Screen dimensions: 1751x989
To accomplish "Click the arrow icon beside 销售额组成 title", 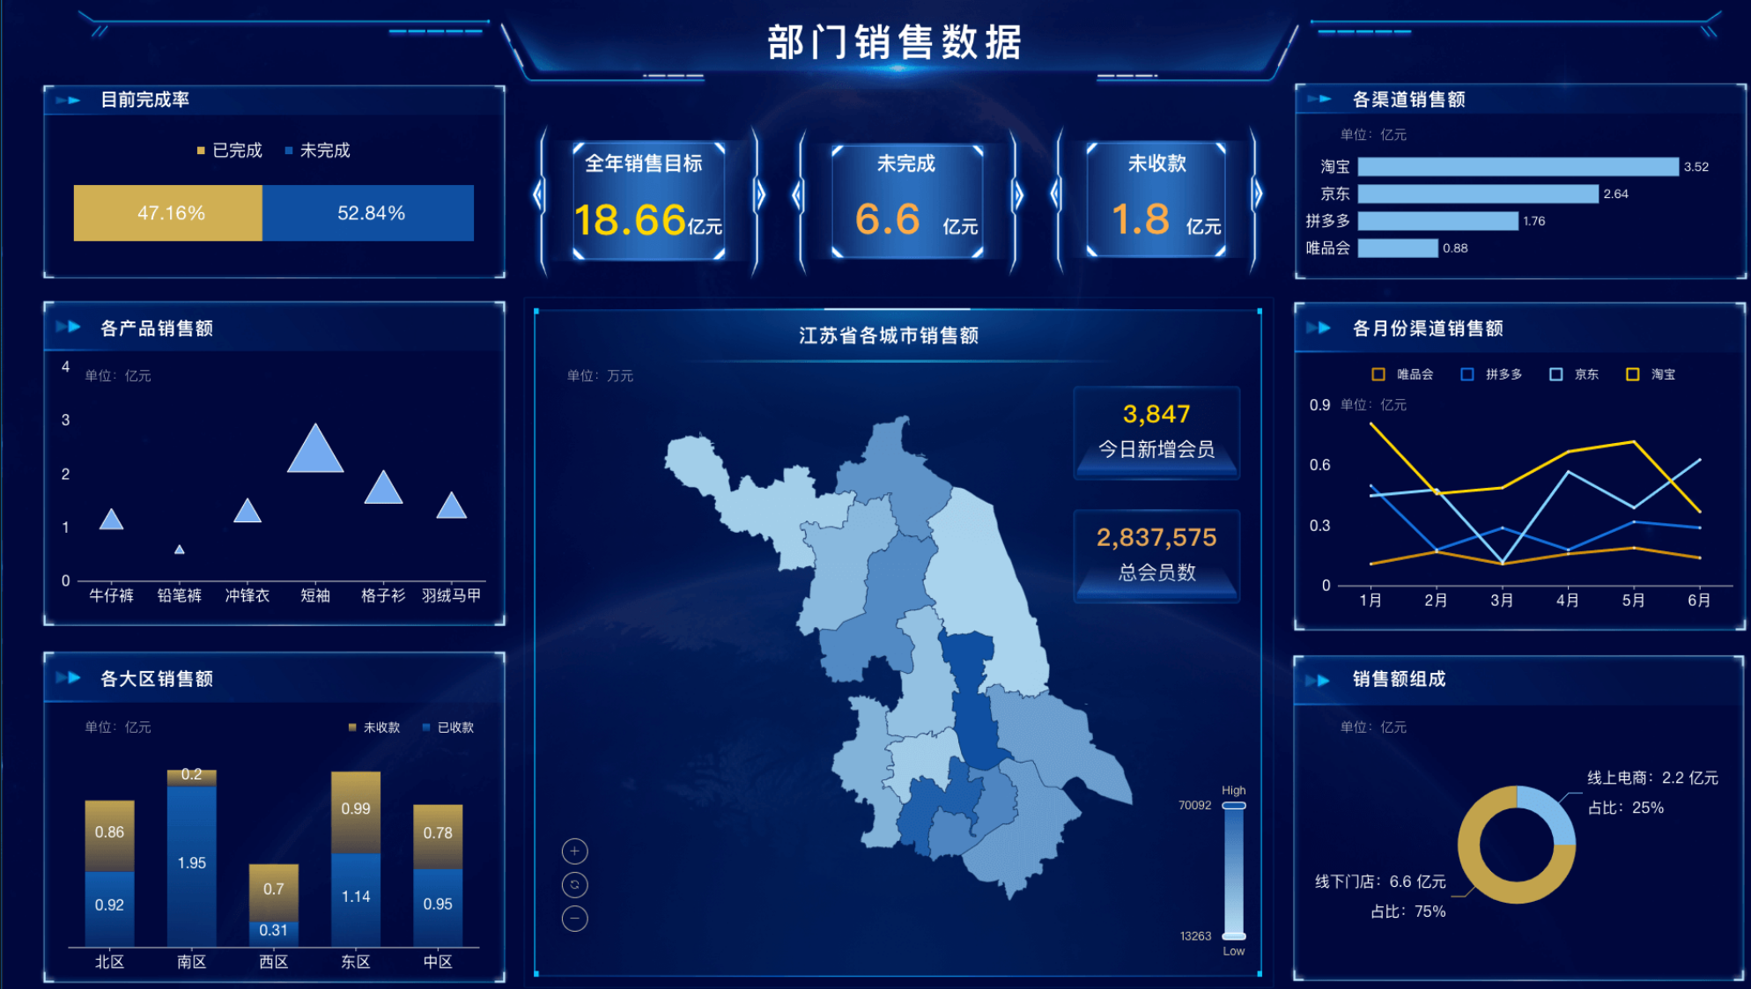I will pos(1318,680).
